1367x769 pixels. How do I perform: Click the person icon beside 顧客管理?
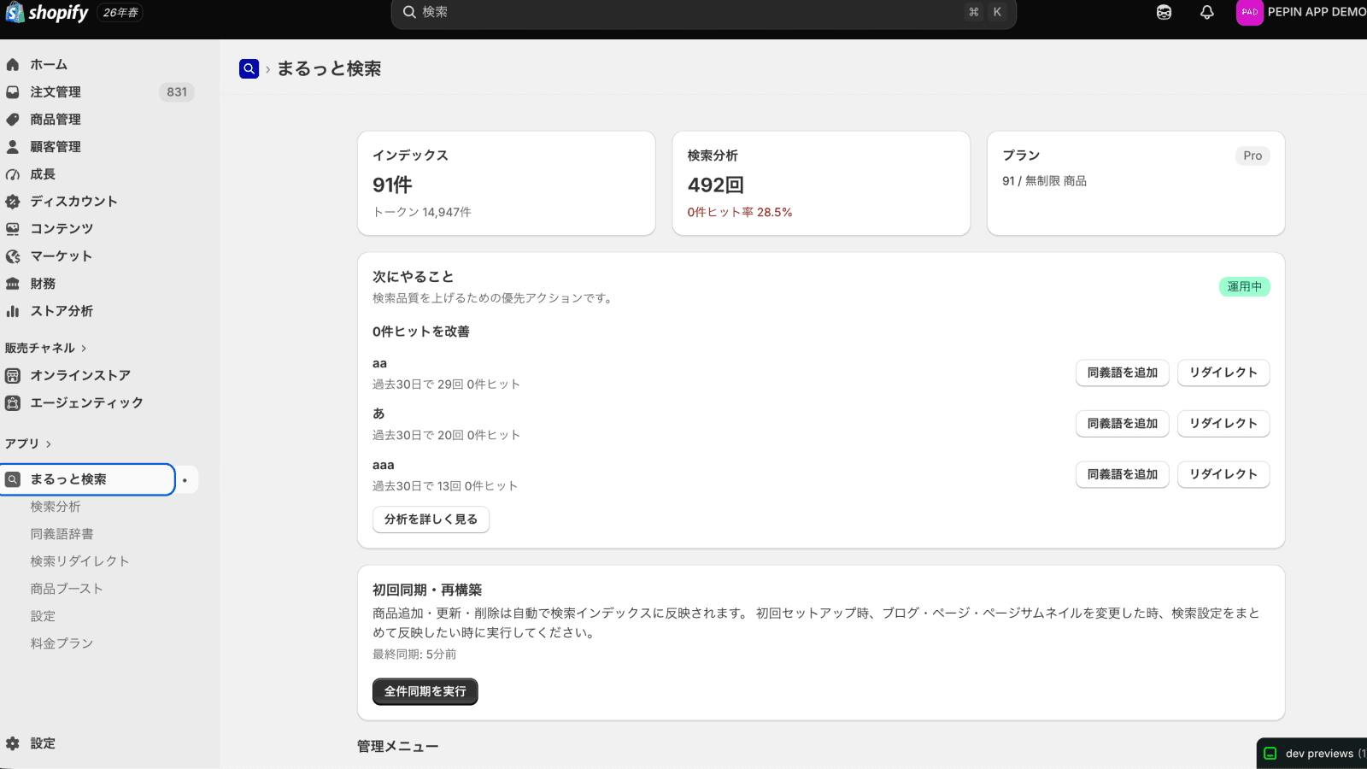pos(13,147)
